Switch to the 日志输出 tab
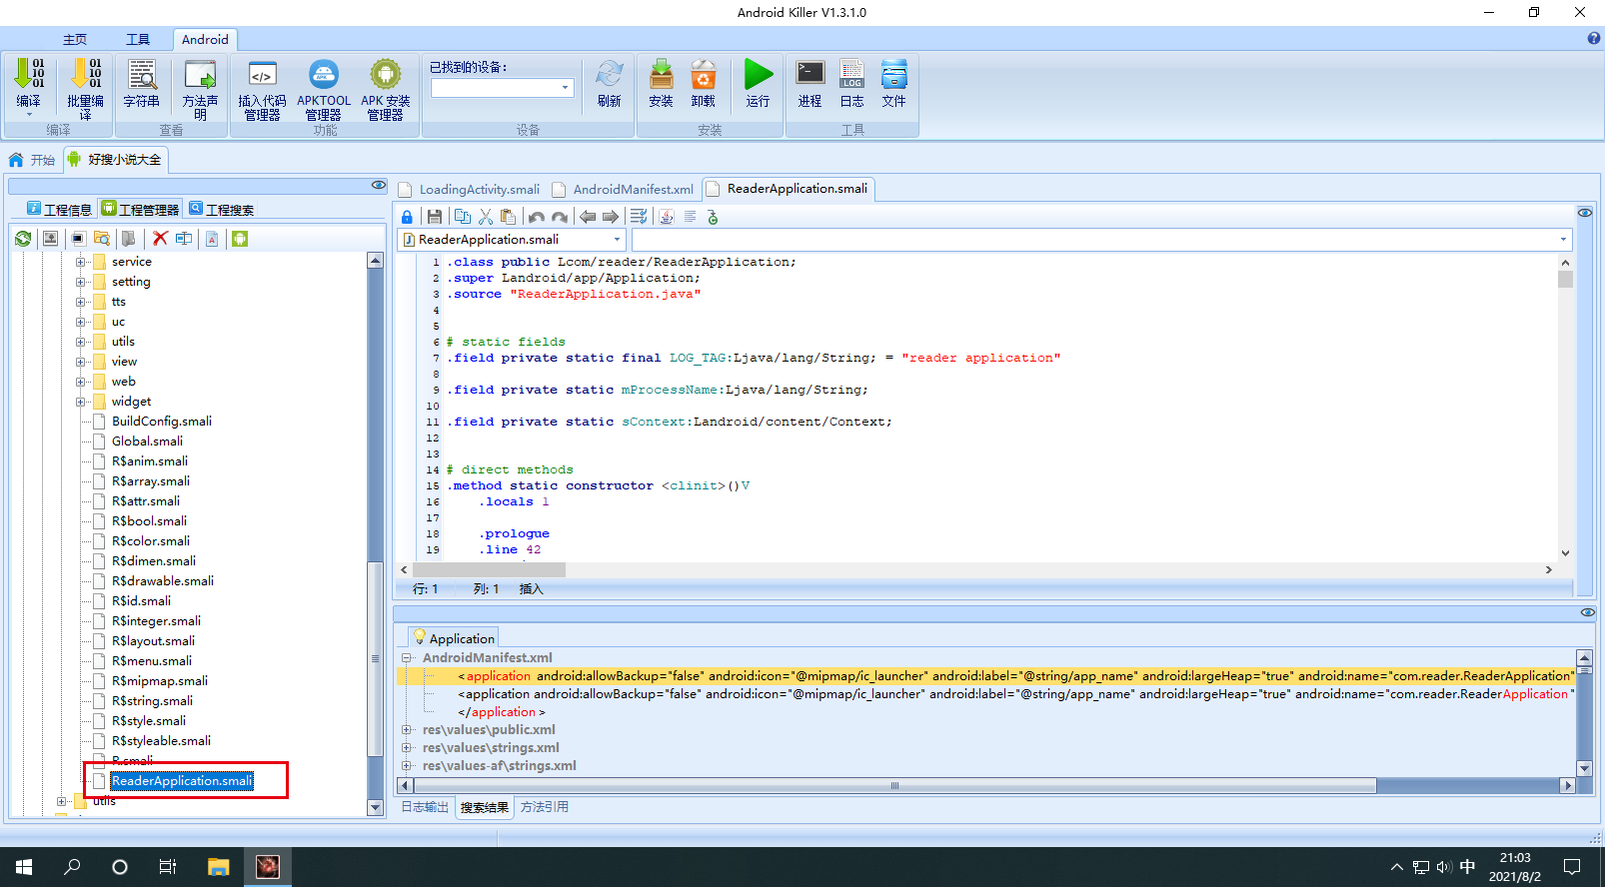This screenshot has height=887, width=1605. (x=425, y=807)
